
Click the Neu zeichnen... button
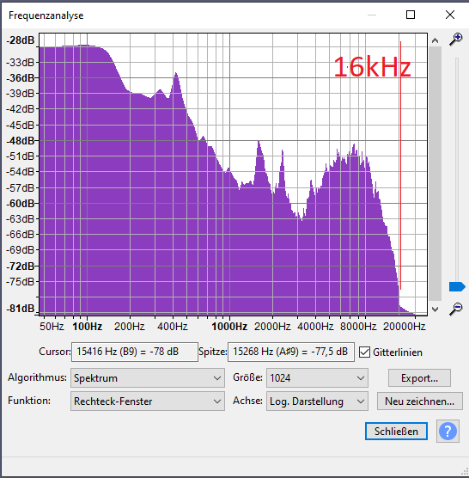(x=420, y=401)
